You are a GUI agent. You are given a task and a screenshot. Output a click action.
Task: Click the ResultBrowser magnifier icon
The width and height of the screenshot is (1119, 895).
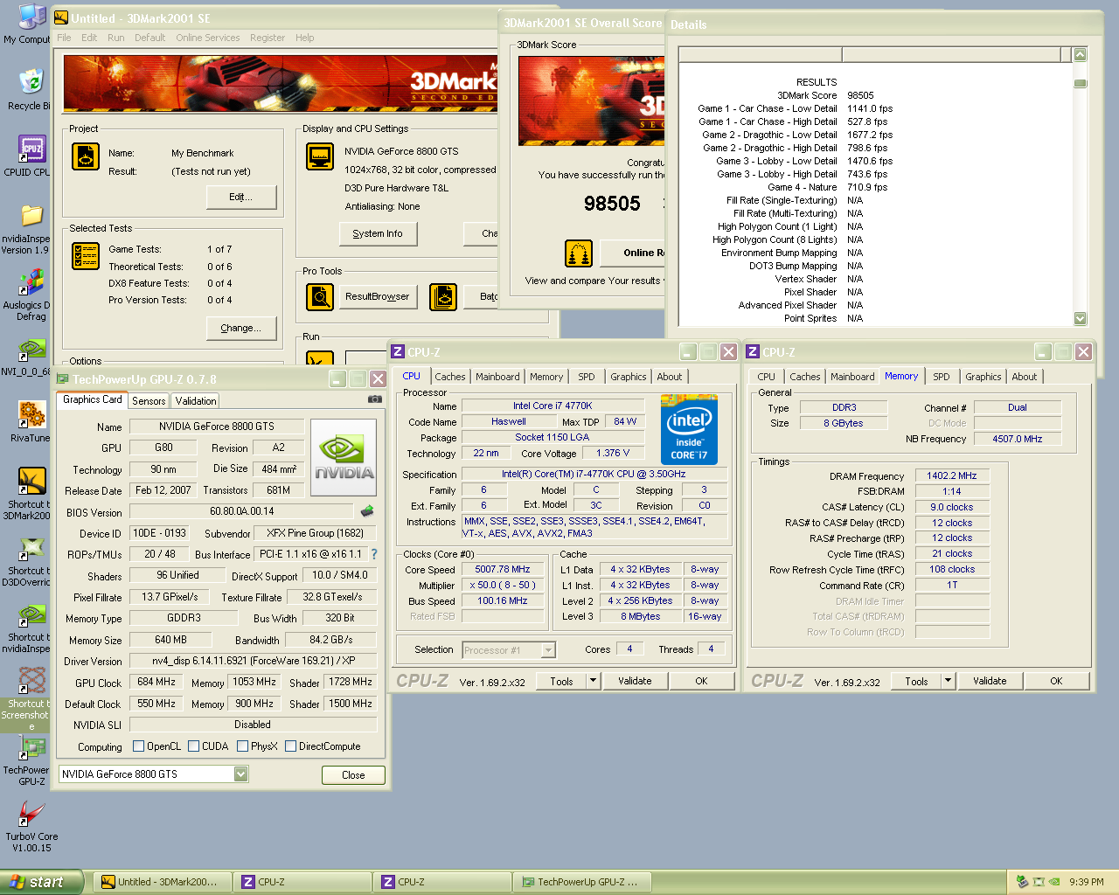point(320,297)
